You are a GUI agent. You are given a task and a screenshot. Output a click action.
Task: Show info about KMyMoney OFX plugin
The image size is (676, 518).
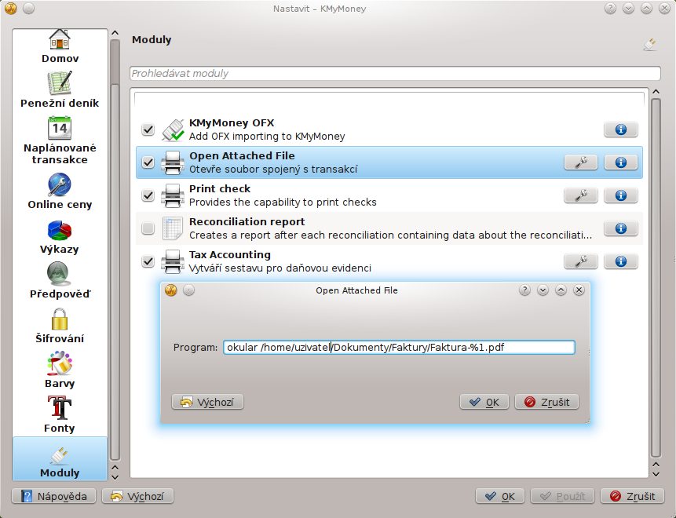tap(621, 129)
